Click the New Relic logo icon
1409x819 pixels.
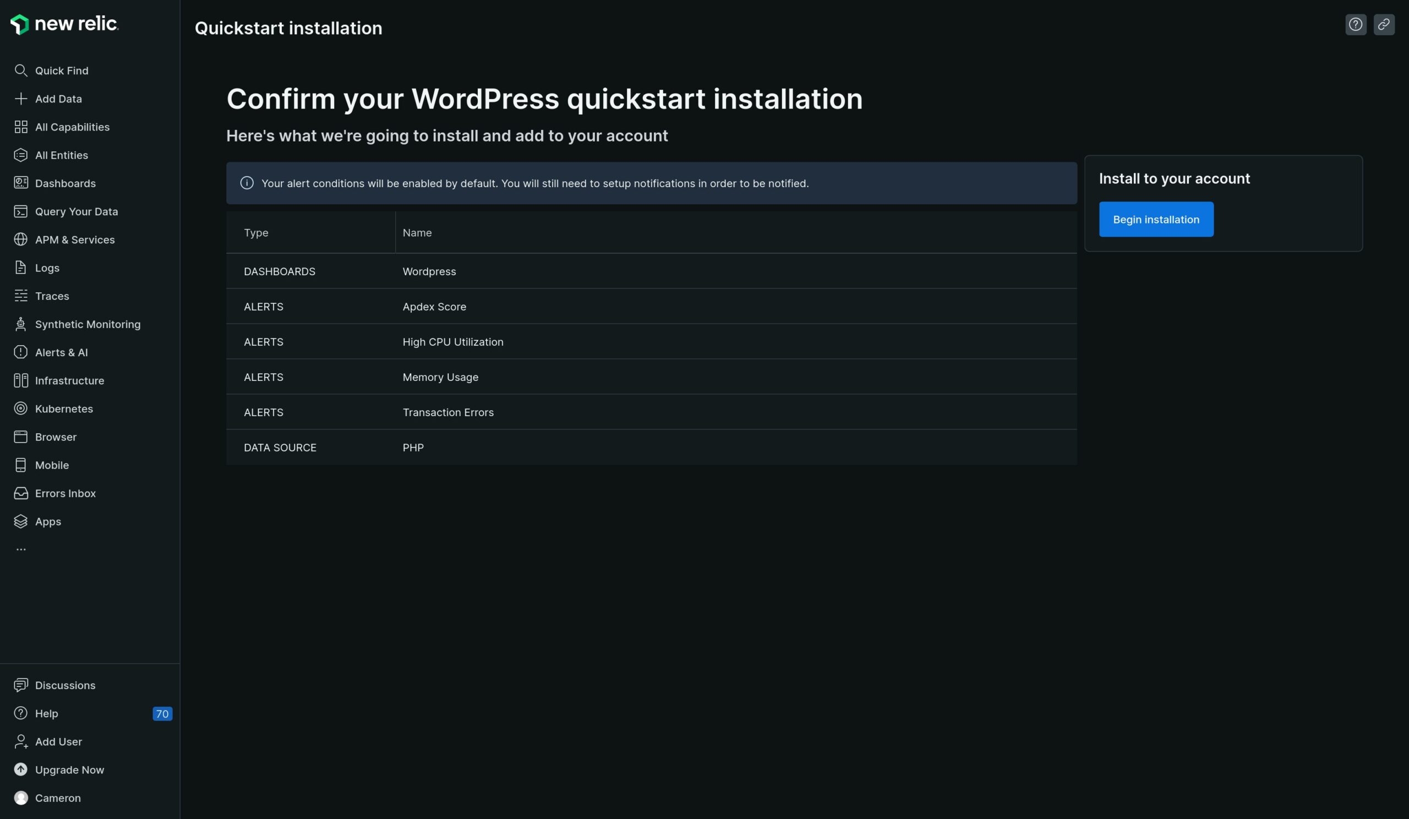(19, 24)
